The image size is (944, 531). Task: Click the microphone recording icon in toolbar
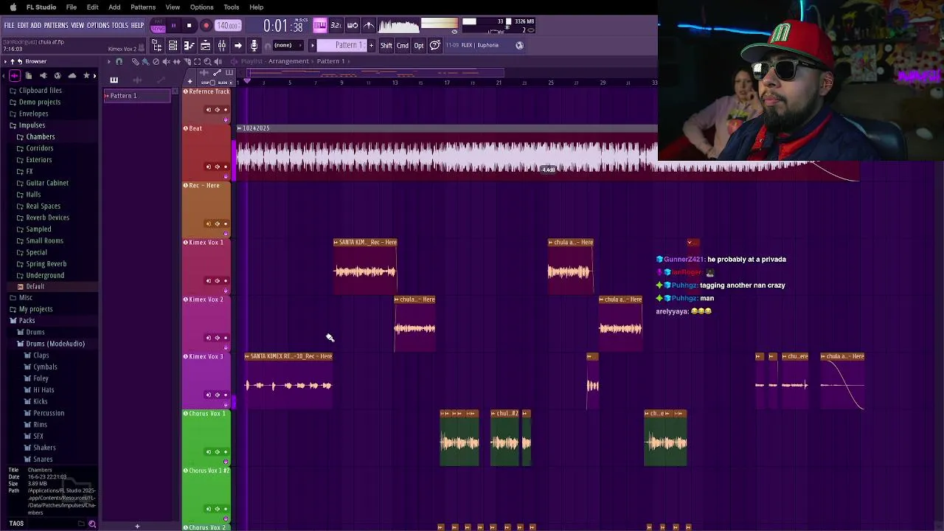(x=254, y=46)
